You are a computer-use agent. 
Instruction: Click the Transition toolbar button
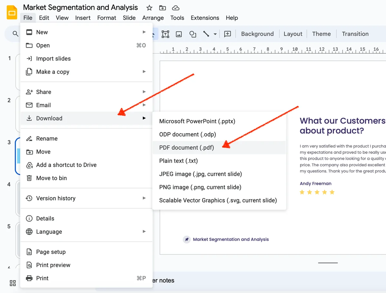point(355,34)
